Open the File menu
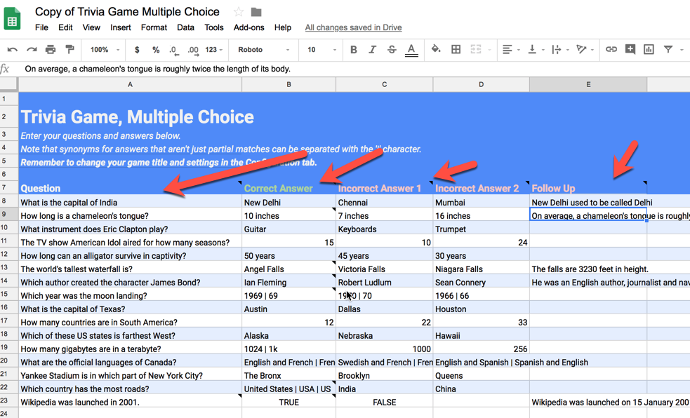The image size is (690, 418). (41, 27)
